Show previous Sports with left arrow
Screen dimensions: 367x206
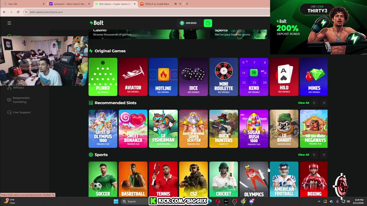click(x=315, y=154)
